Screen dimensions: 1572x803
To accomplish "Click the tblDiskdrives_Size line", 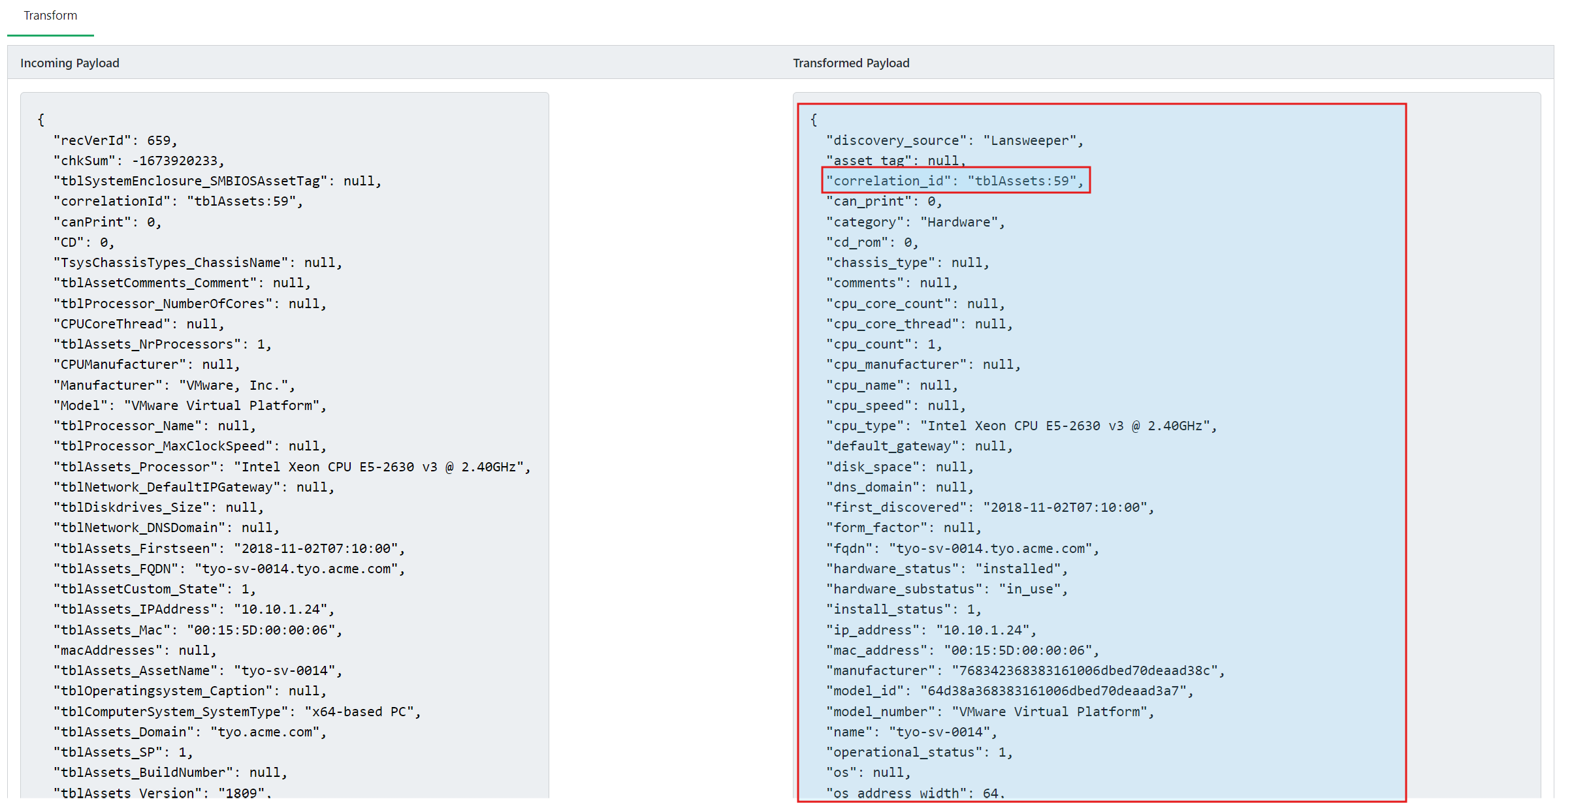I will coord(159,507).
